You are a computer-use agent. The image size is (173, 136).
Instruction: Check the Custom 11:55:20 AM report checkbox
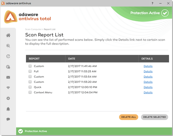30,82
